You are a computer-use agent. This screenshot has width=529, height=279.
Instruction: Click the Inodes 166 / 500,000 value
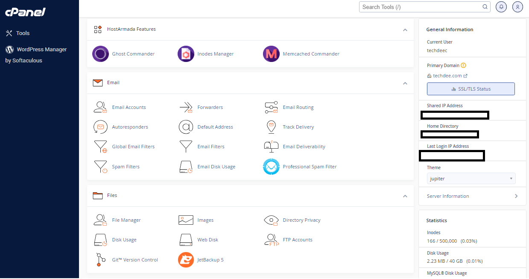pos(442,241)
